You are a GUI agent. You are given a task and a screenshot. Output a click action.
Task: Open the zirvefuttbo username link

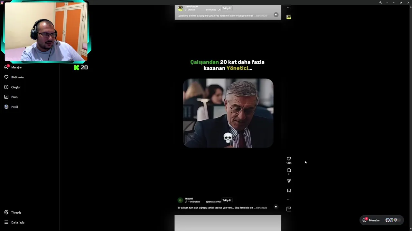click(x=192, y=6)
